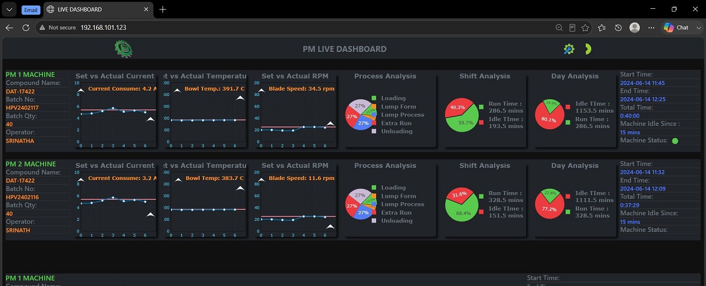Open the blue-green settings gear icon
This screenshot has height=286, width=706.
(569, 49)
